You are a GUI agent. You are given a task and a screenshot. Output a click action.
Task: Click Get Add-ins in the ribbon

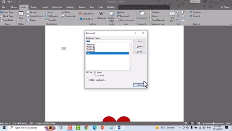click(x=86, y=14)
